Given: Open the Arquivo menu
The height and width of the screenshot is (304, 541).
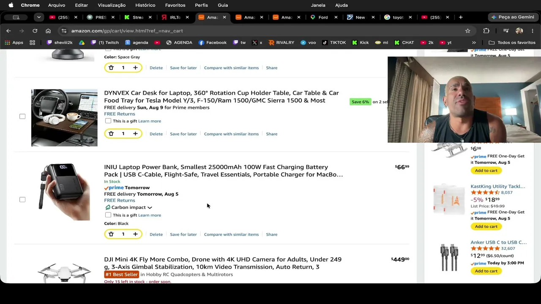Looking at the screenshot, I should point(57,5).
